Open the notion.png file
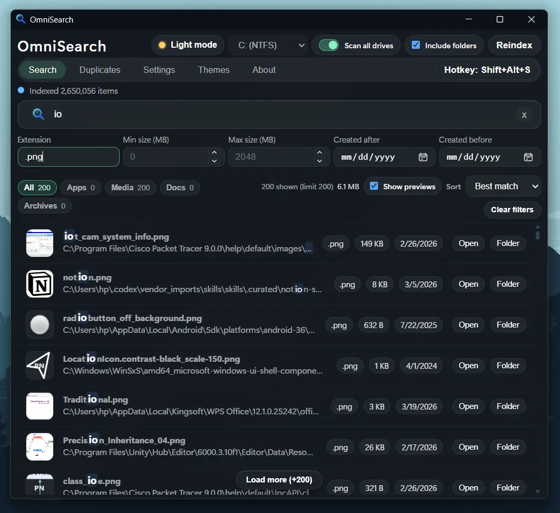Screen dimensions: 560x513 click(x=468, y=284)
